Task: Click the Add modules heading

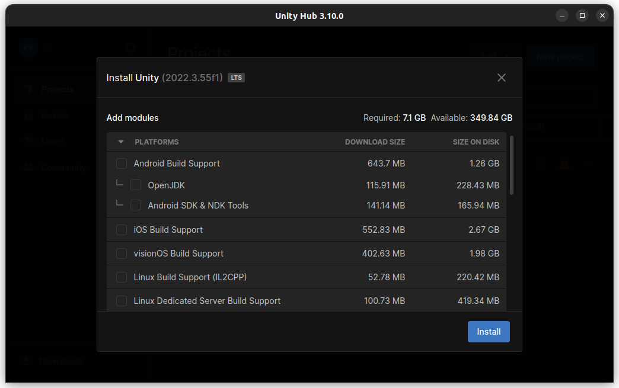Action: click(x=132, y=118)
